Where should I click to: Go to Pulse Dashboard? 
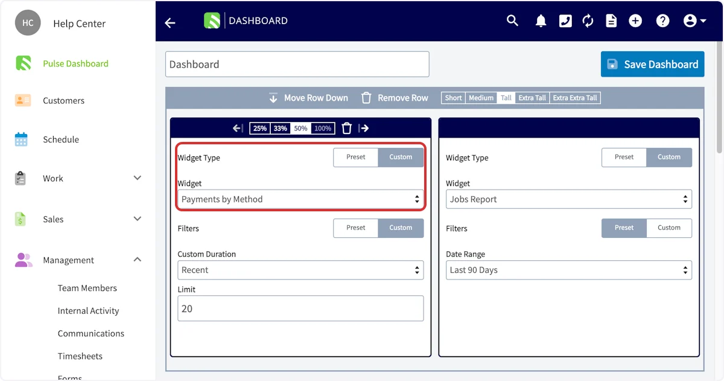[75, 63]
